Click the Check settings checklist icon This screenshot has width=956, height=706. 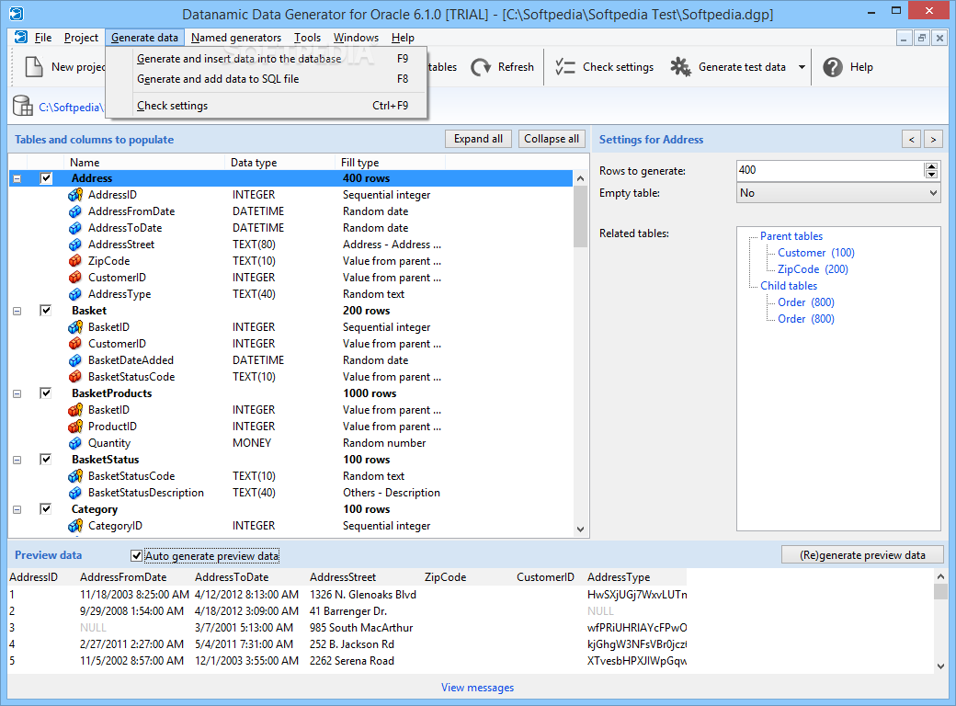565,67
